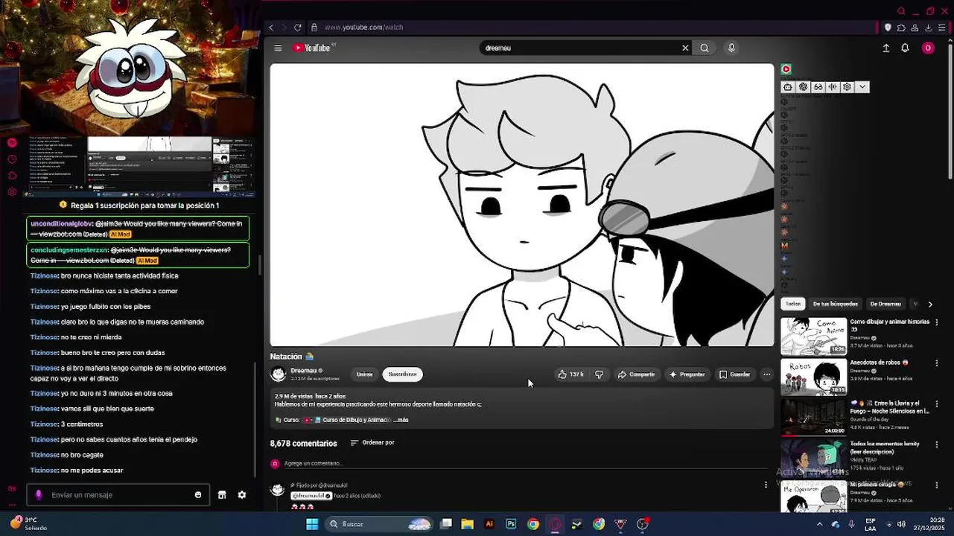The width and height of the screenshot is (954, 536).
Task: Open Adobe Illustrator from the taskbar
Action: coord(489,524)
